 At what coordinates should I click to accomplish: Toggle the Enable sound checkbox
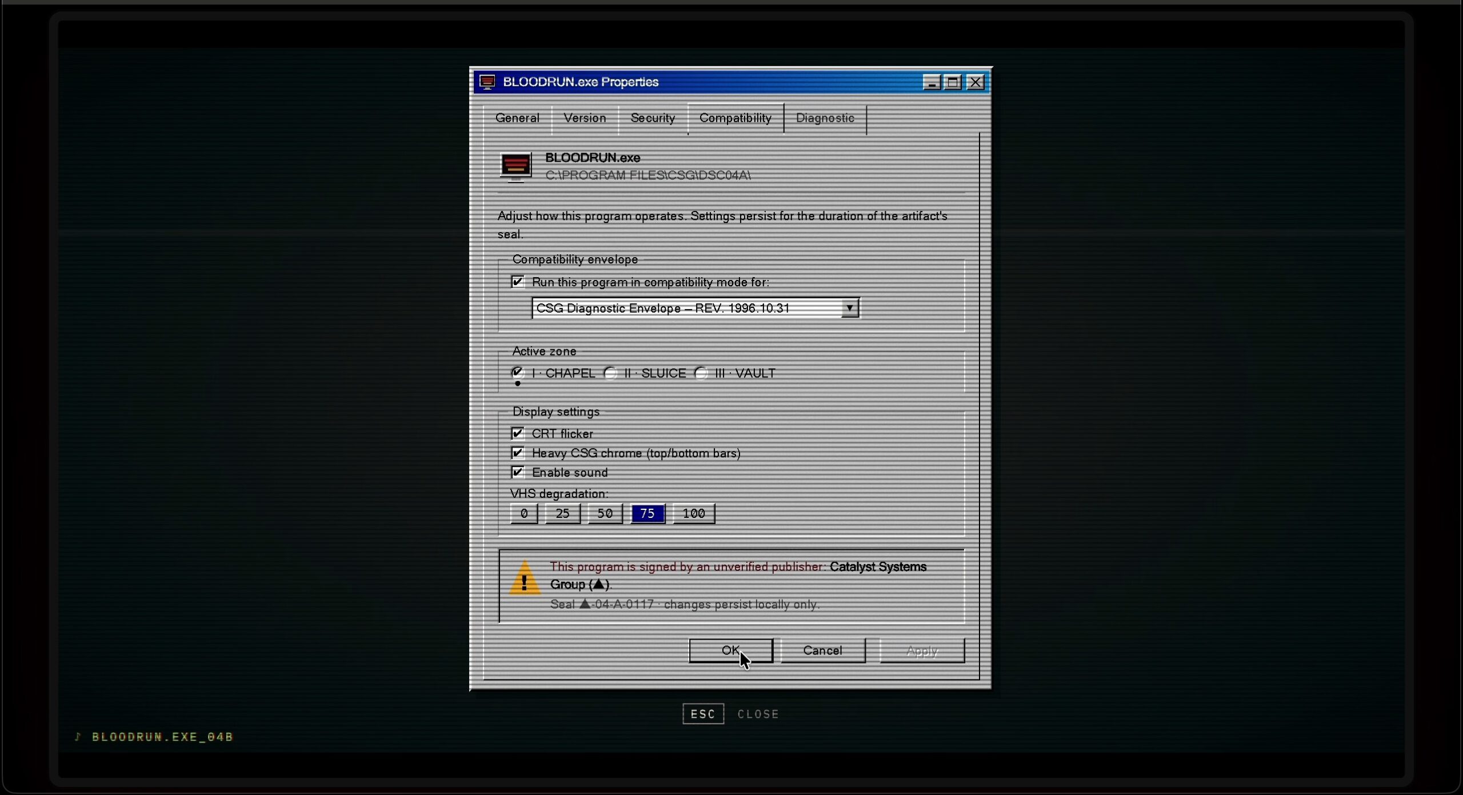tap(517, 472)
